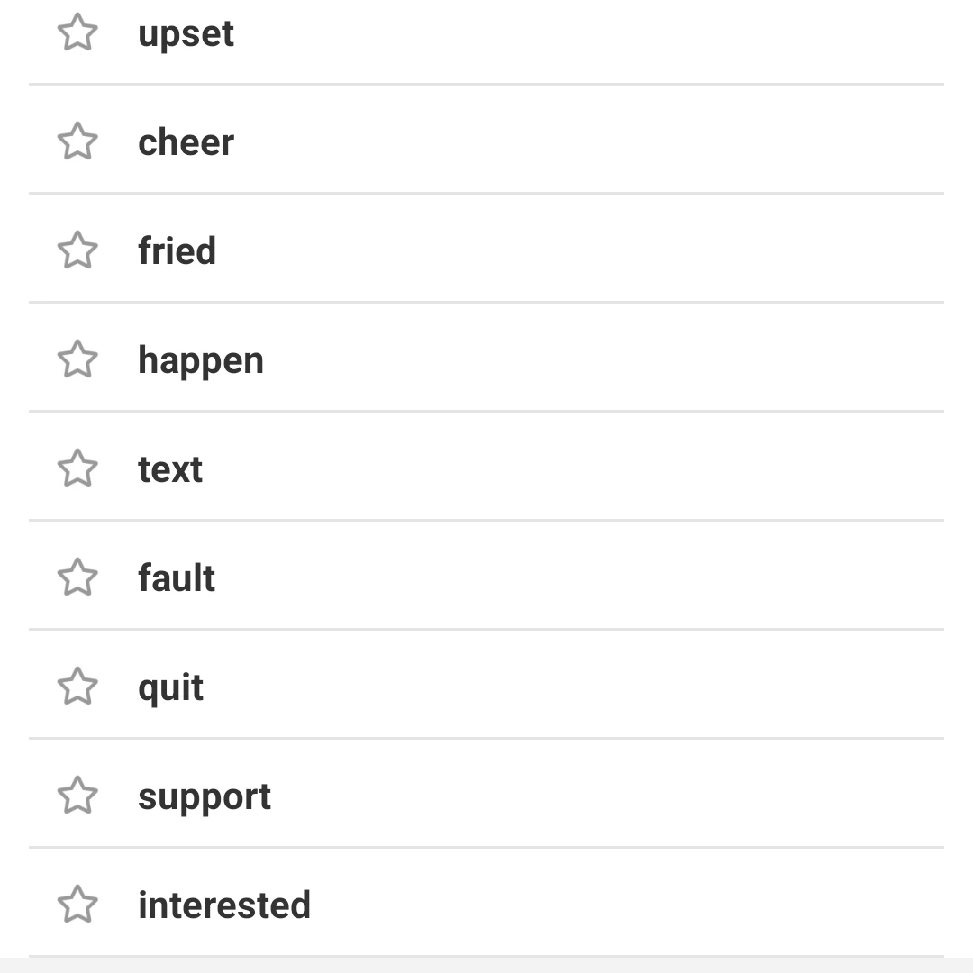
Task: Open the entry for cheer
Action: tap(186, 142)
